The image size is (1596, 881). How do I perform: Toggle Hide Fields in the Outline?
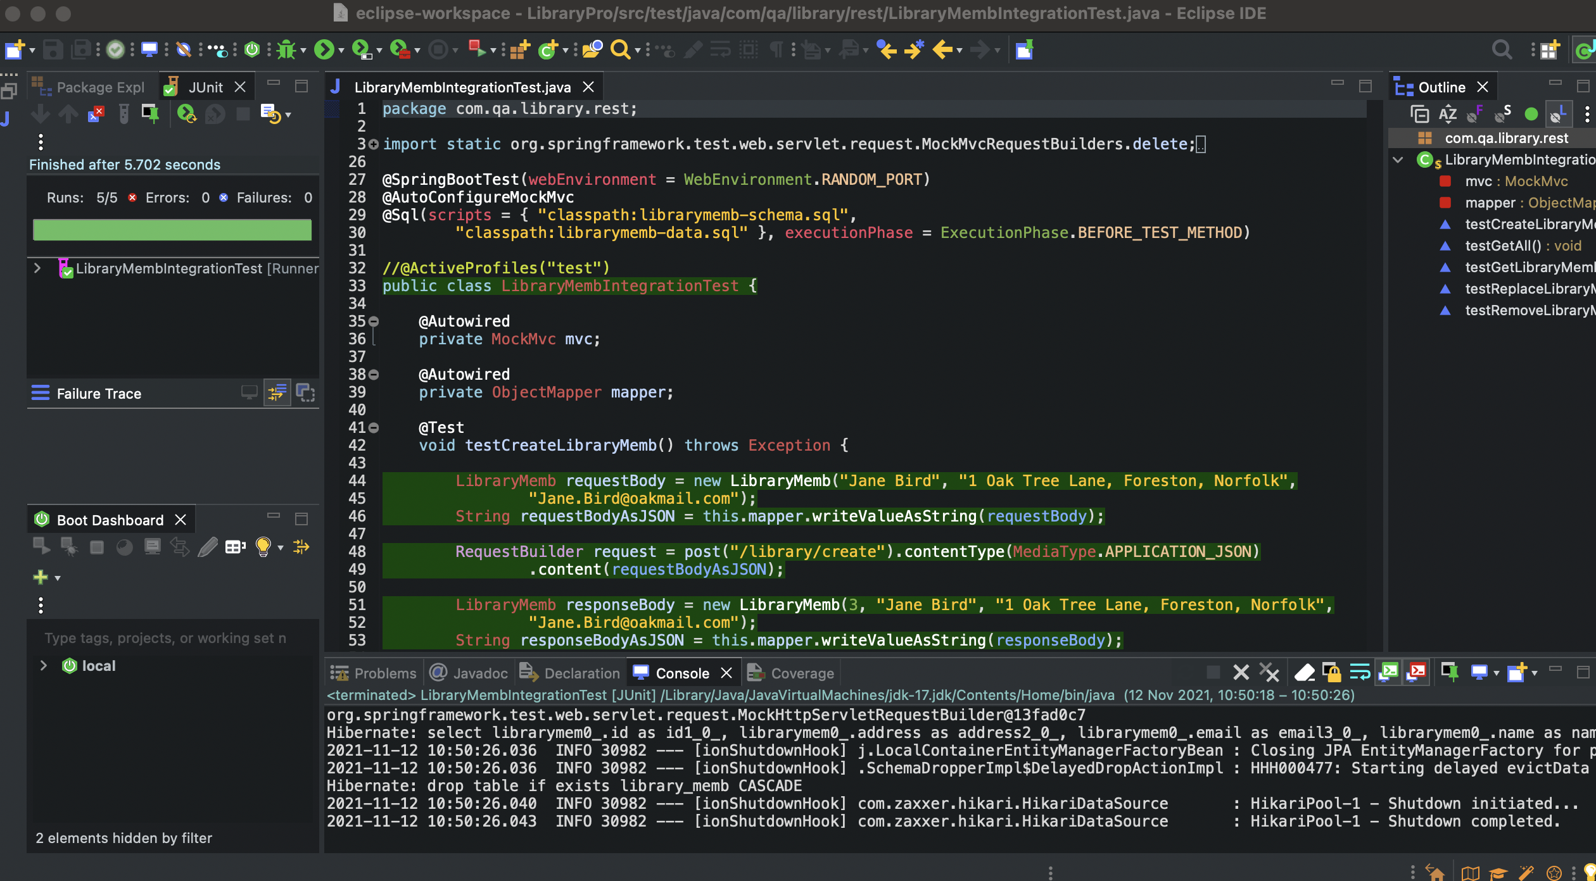click(x=1475, y=114)
